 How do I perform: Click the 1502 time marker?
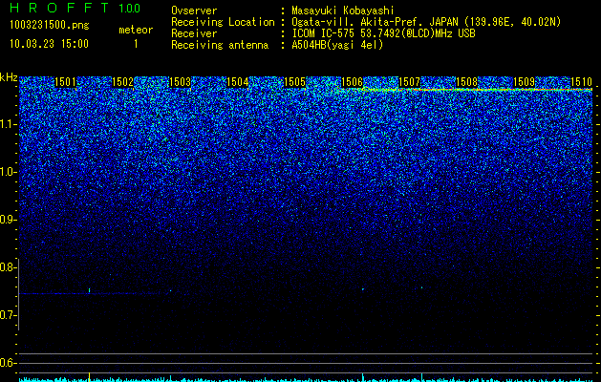coord(122,82)
